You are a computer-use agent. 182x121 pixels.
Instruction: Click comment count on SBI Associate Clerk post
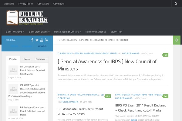point(108,96)
